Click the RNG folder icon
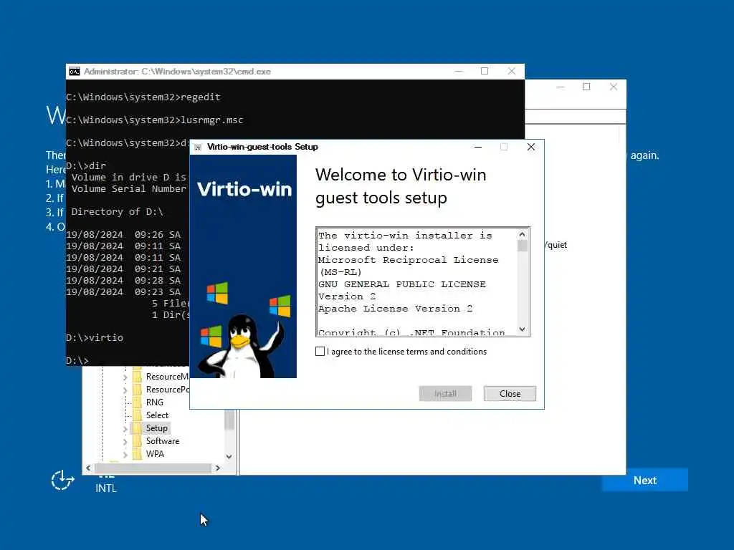Screen dimensions: 734x550 pos(137,402)
